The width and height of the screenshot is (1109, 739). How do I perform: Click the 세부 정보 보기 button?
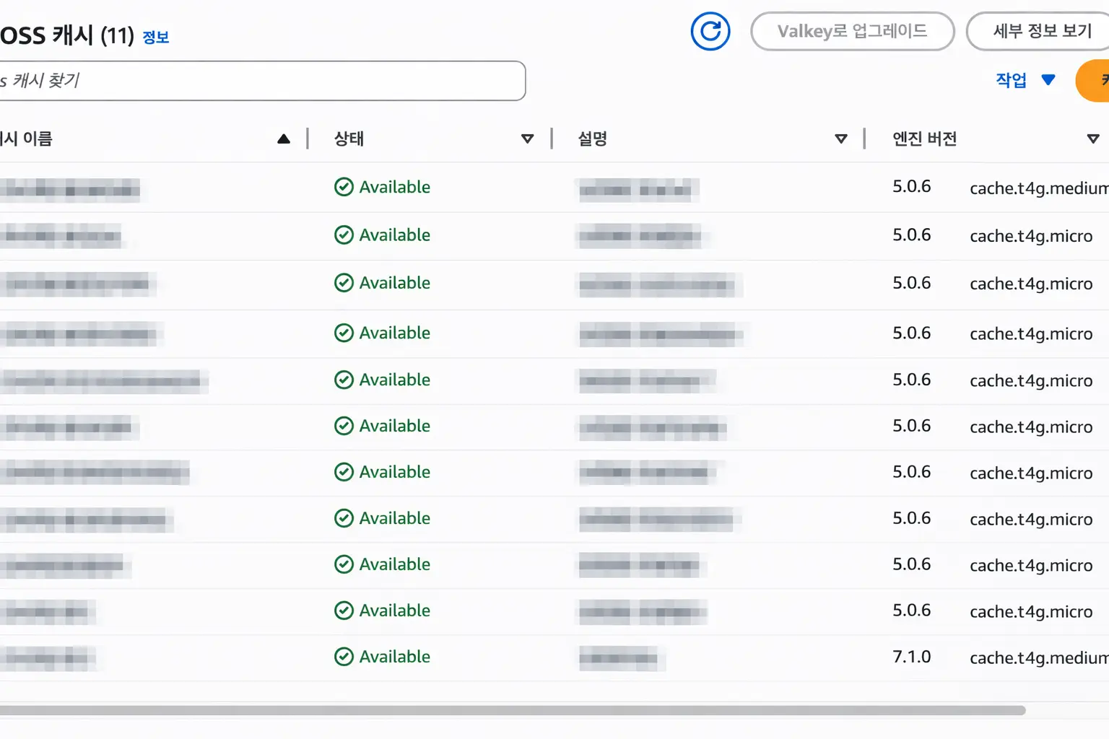(x=1038, y=31)
